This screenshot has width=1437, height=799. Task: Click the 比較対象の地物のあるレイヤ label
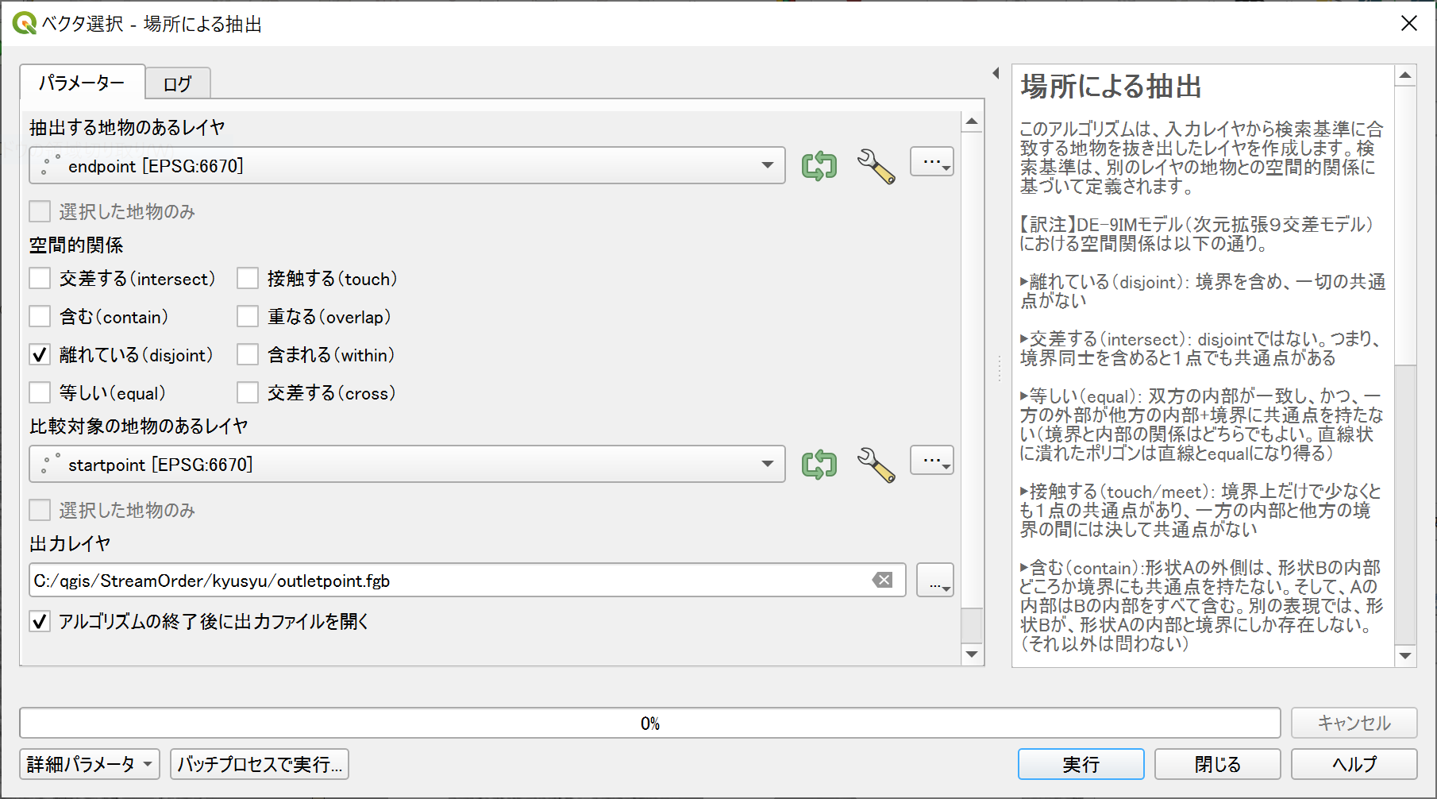[x=139, y=426]
